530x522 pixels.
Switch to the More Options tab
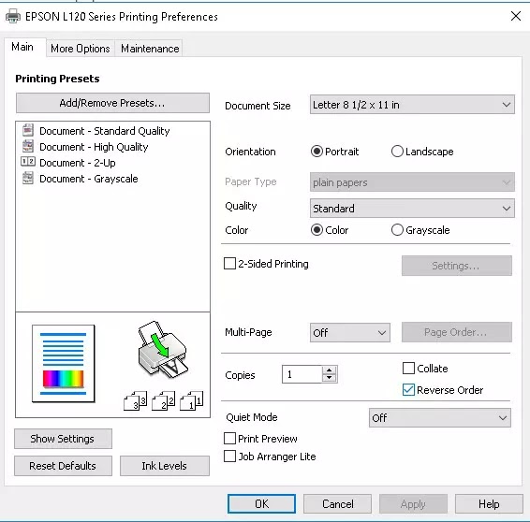(x=81, y=49)
